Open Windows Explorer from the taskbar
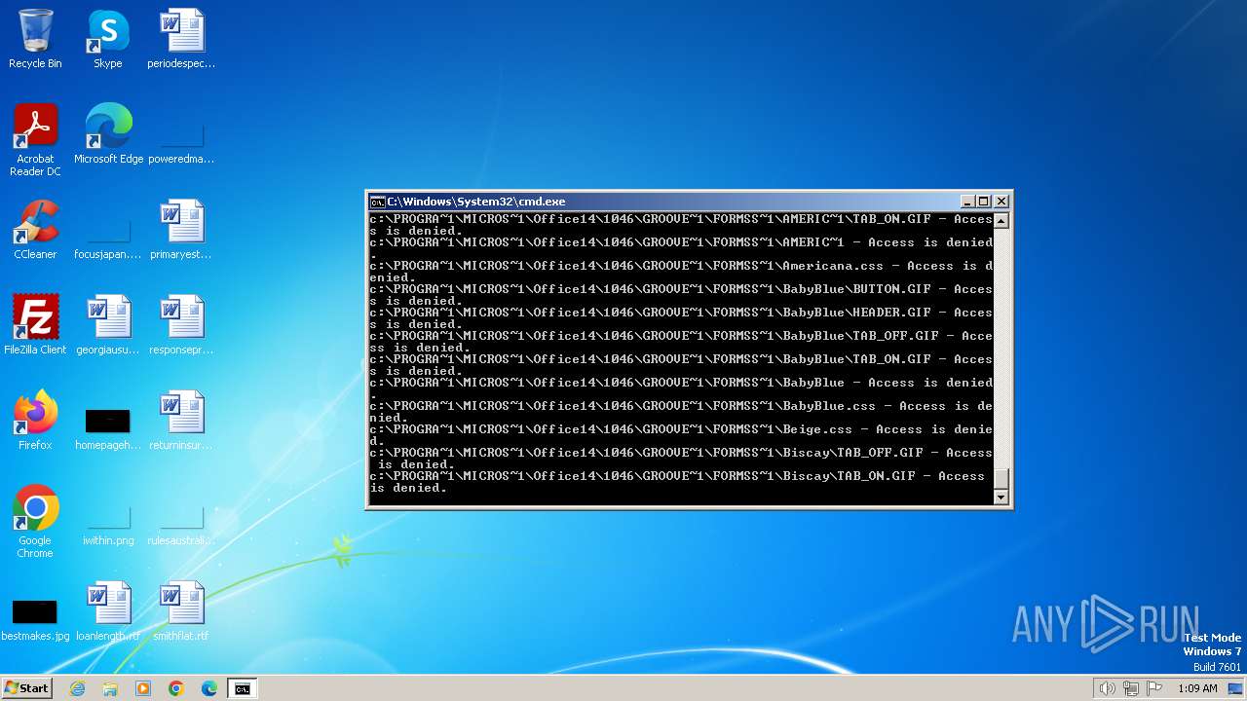1247x701 pixels. pos(110,688)
